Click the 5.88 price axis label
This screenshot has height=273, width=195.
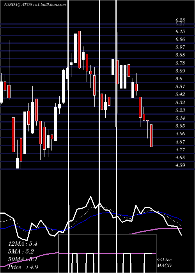point(180,55)
